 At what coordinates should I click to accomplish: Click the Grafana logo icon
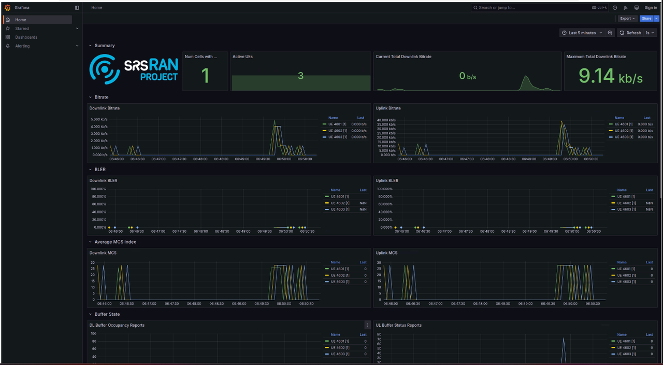(8, 8)
